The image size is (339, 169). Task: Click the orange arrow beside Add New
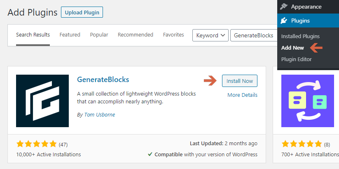[316, 48]
